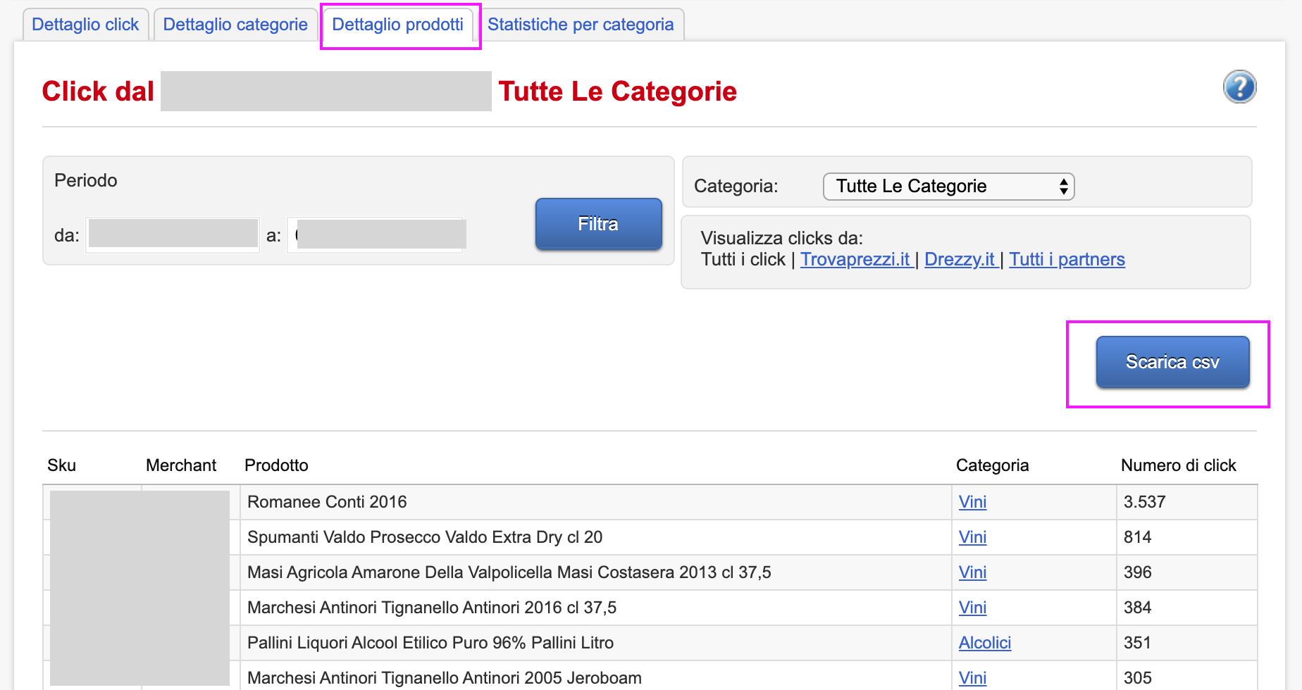Click the 'Click dal' red heading

click(98, 92)
